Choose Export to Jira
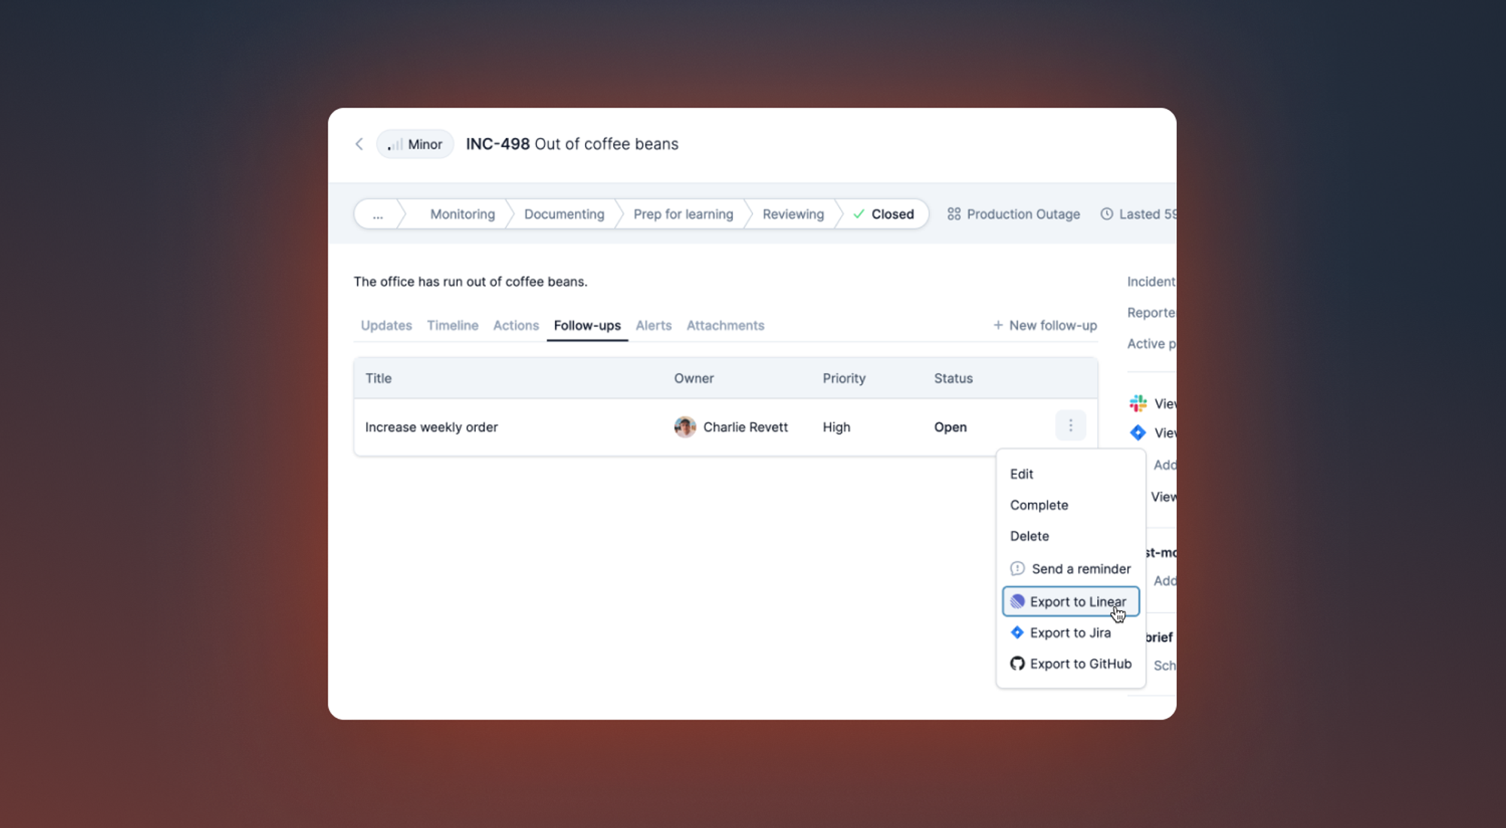 tap(1069, 633)
